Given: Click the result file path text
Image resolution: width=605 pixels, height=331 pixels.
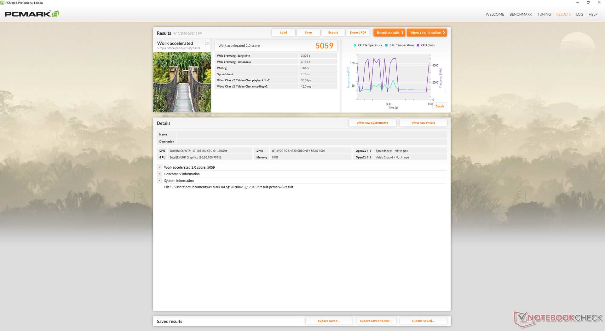Looking at the screenshot, I should pos(229,187).
